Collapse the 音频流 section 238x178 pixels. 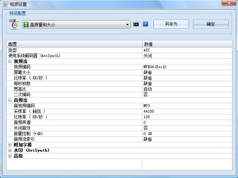click(x=10, y=100)
